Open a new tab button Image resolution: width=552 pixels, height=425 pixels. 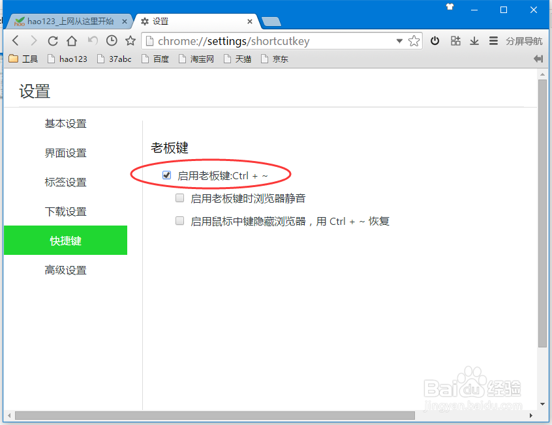click(x=271, y=22)
